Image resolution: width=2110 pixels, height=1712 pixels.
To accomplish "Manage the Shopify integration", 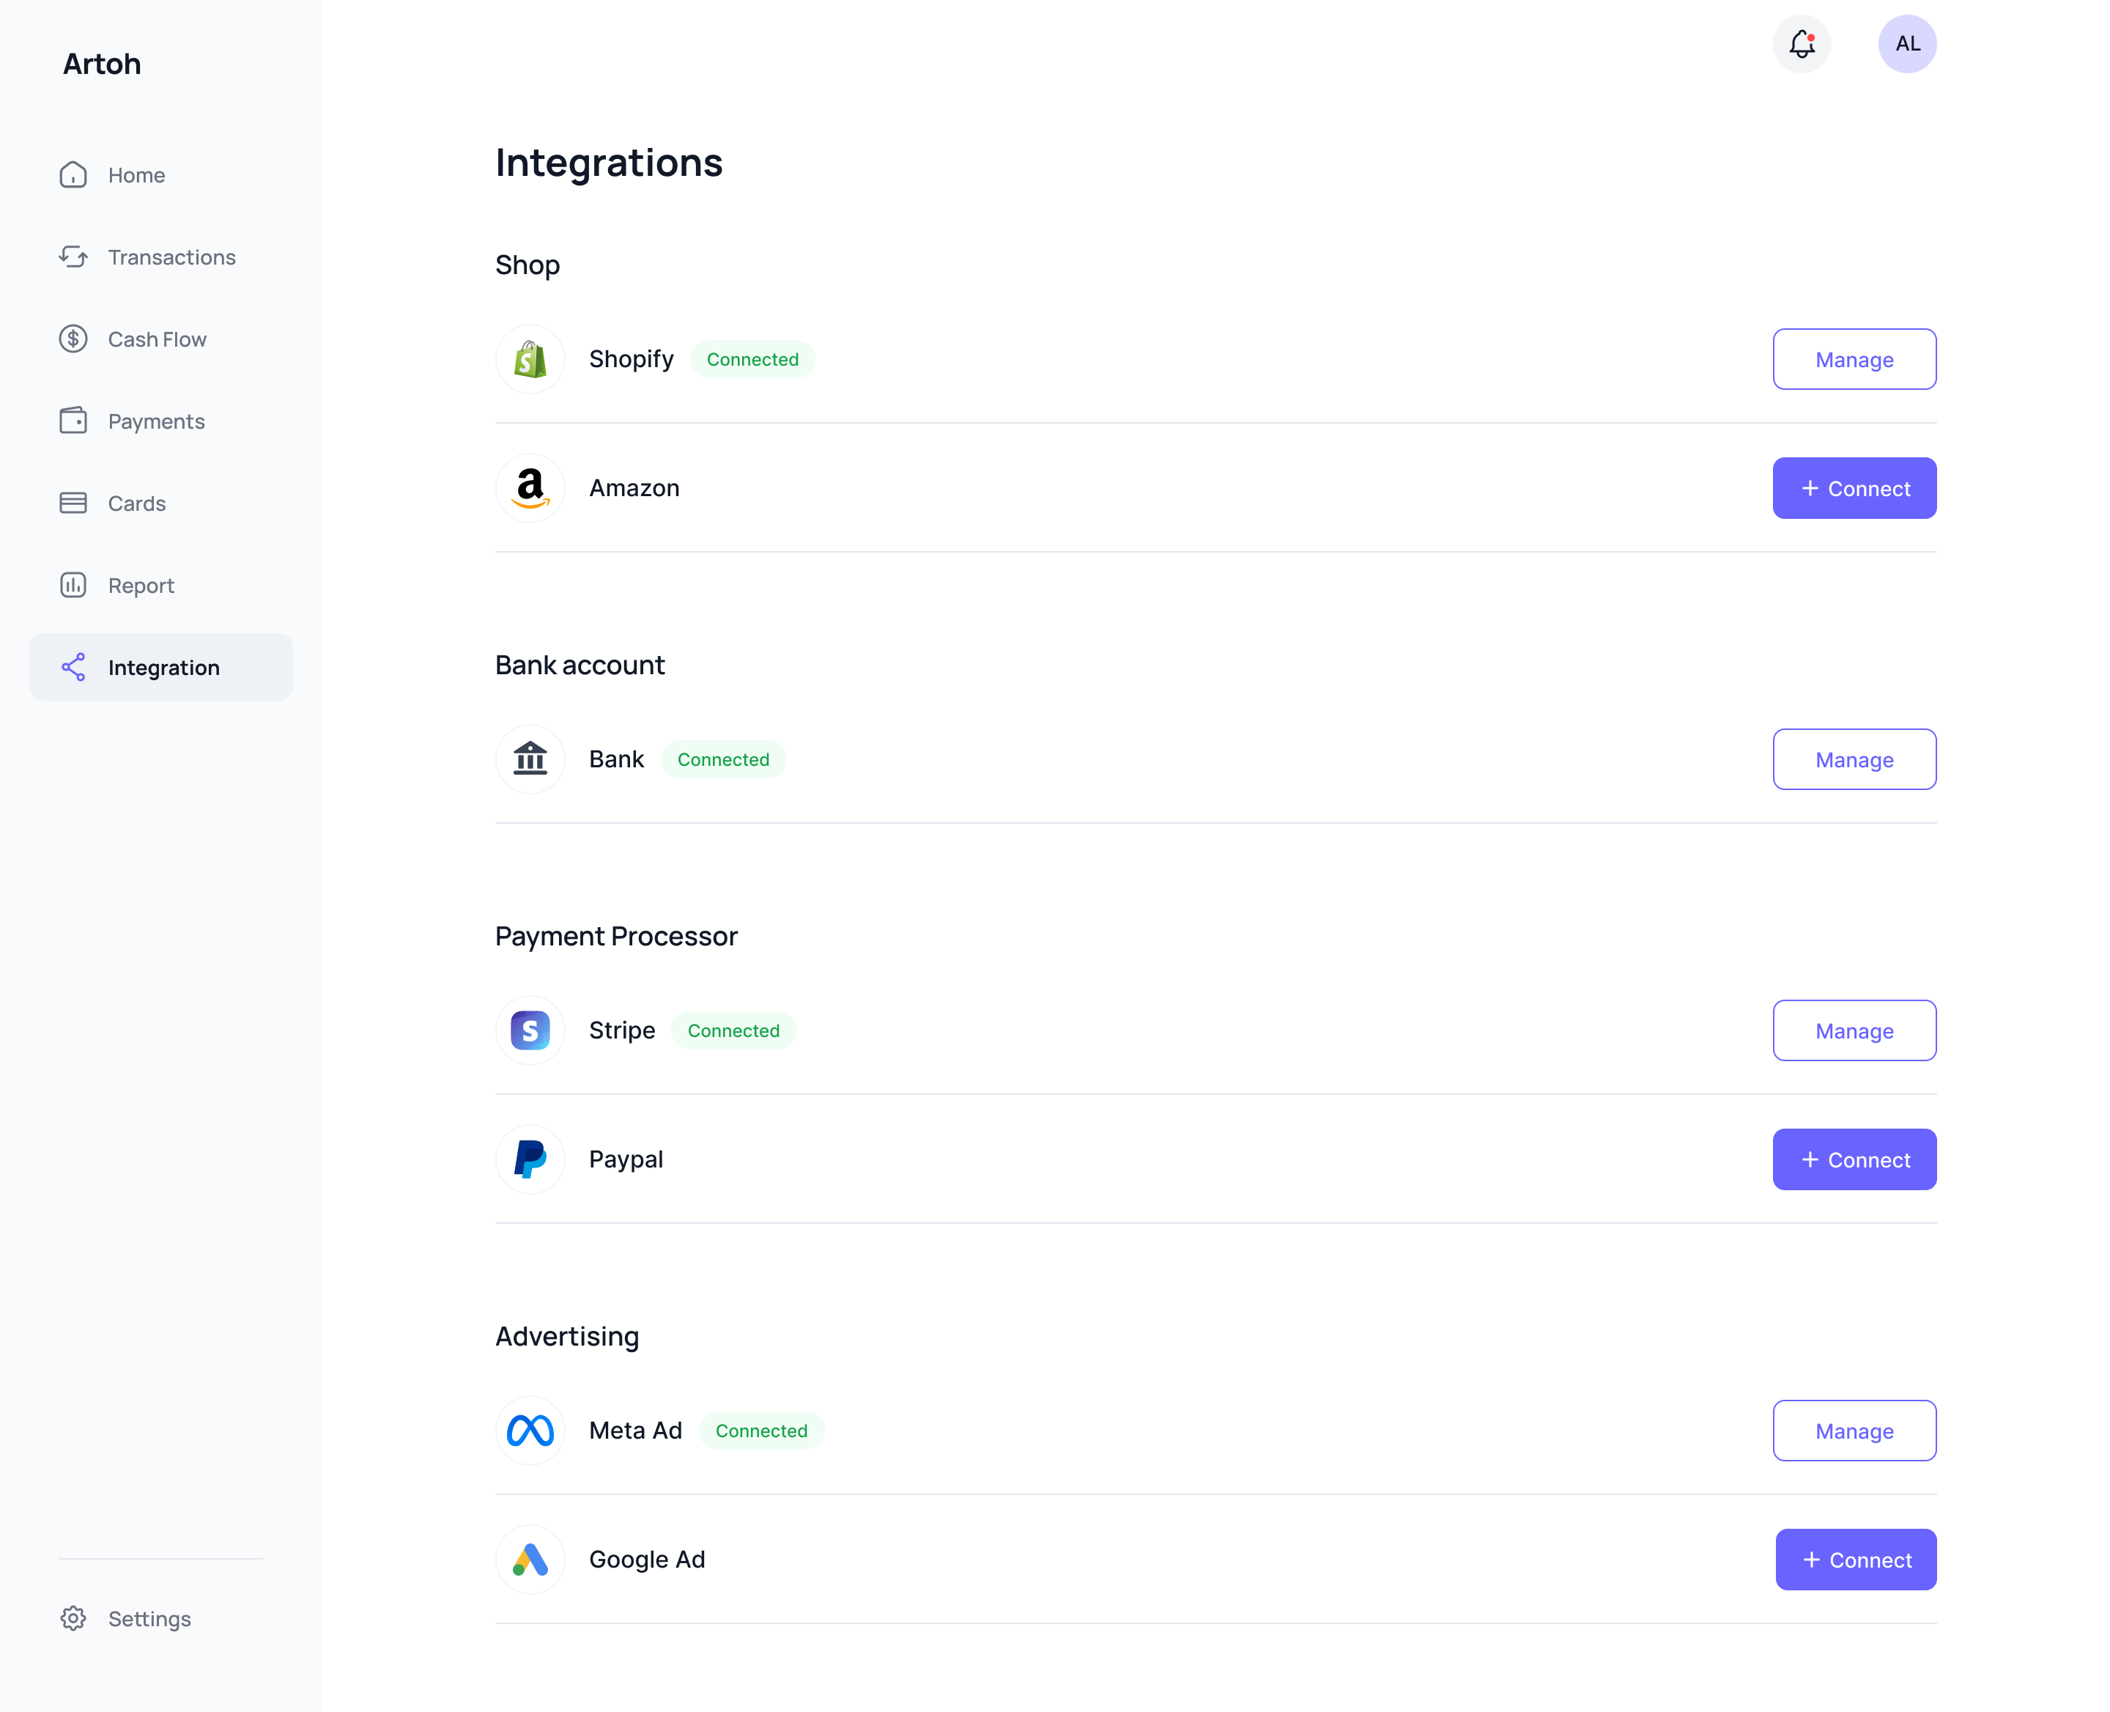I will click(1854, 360).
